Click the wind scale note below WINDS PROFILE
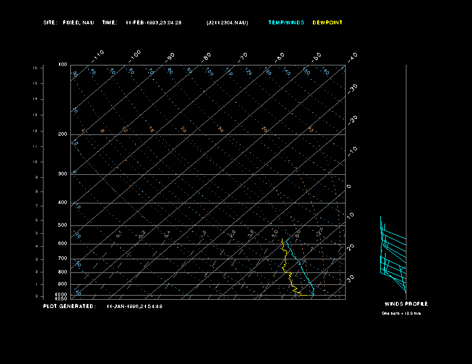The width and height of the screenshot is (472, 364). [401, 313]
